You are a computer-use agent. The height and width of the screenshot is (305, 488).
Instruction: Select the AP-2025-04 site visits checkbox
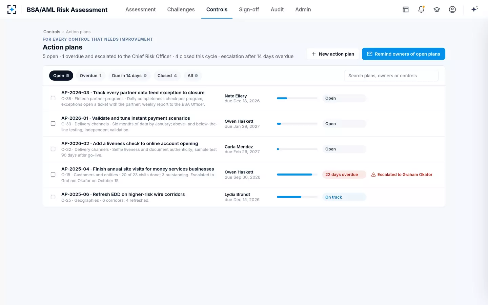point(53,175)
